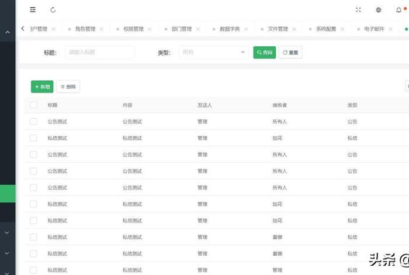
Task: Open notifications bell icon
Action: [398, 10]
